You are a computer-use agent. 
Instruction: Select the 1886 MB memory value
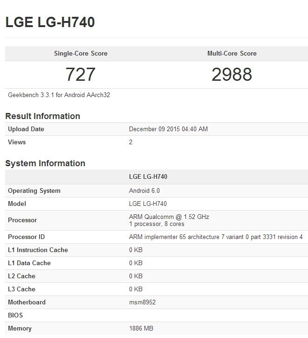[x=141, y=328]
